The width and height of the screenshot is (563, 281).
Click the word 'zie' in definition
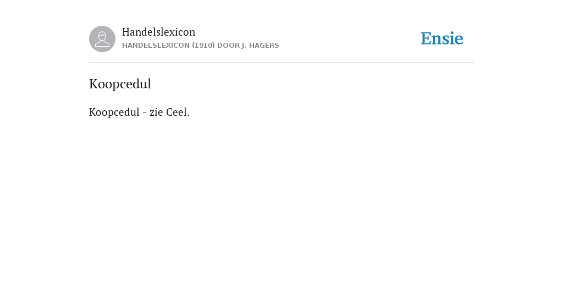point(156,112)
